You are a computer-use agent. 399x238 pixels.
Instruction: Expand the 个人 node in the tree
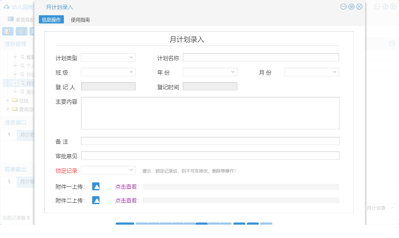pyautogui.click(x=15, y=66)
